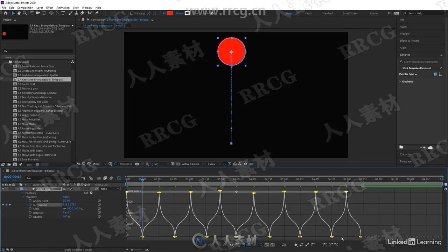Select the Hand tool

(19, 13)
